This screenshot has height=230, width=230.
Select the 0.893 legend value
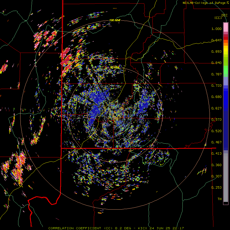[216, 51]
